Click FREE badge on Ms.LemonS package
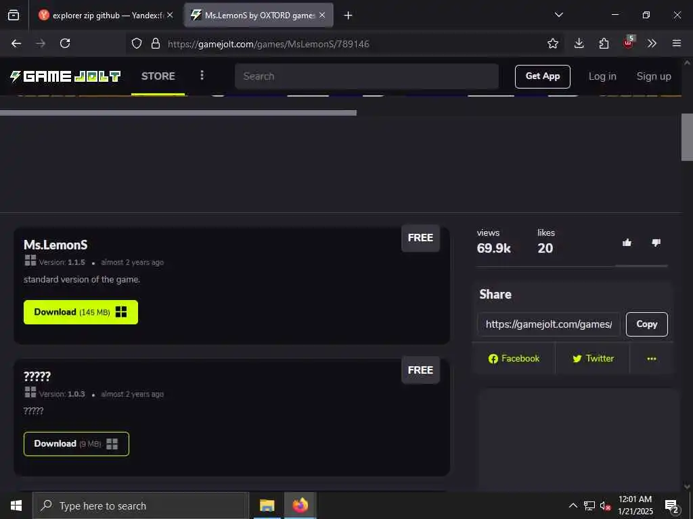 tap(420, 238)
